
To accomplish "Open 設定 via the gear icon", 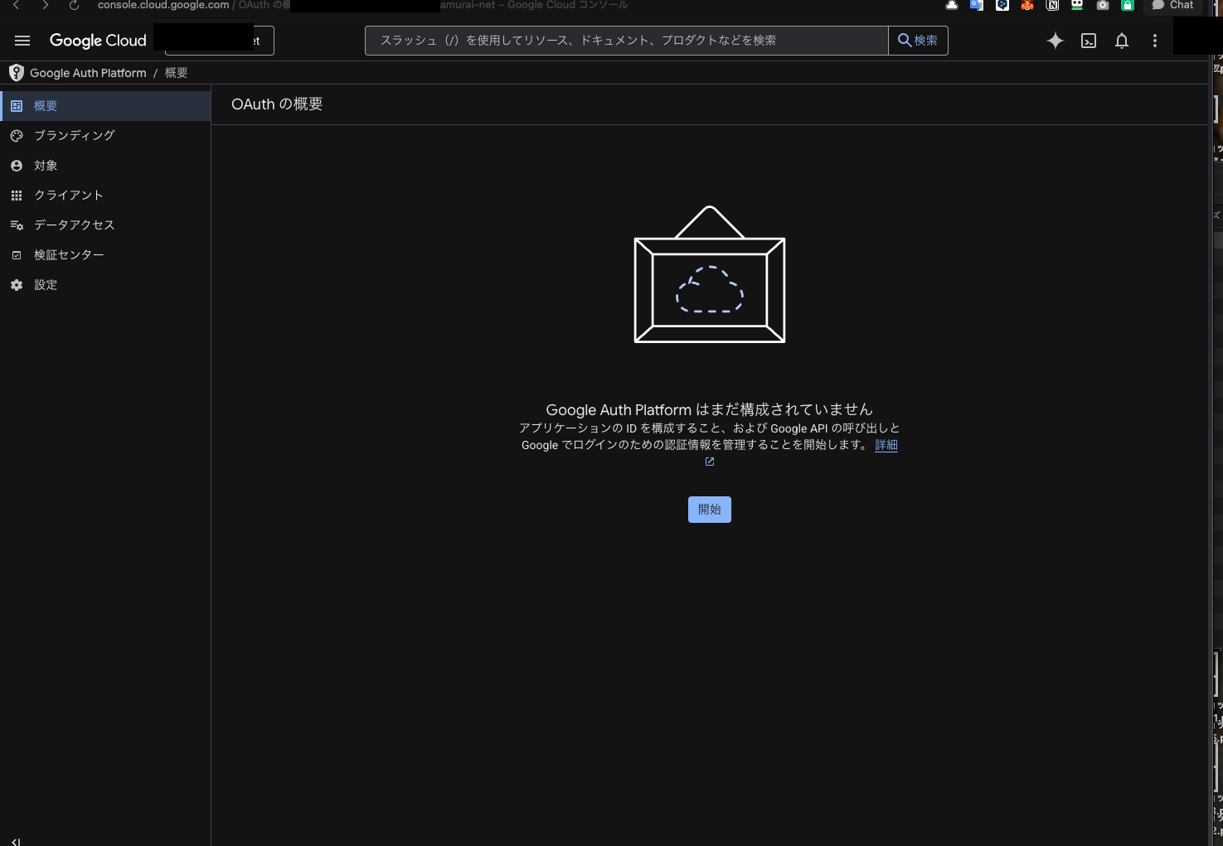I will [46, 284].
